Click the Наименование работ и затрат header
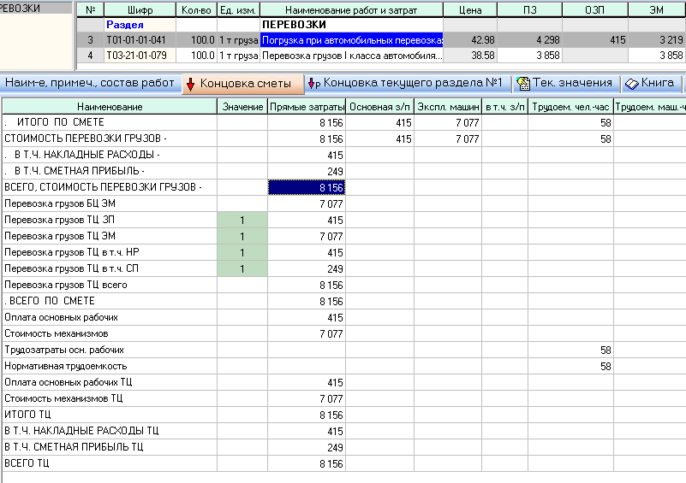Viewport: 686px width, 483px height. [x=351, y=10]
